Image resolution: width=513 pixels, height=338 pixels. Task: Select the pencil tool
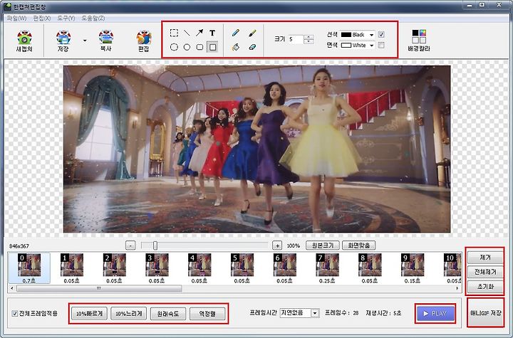[236, 33]
